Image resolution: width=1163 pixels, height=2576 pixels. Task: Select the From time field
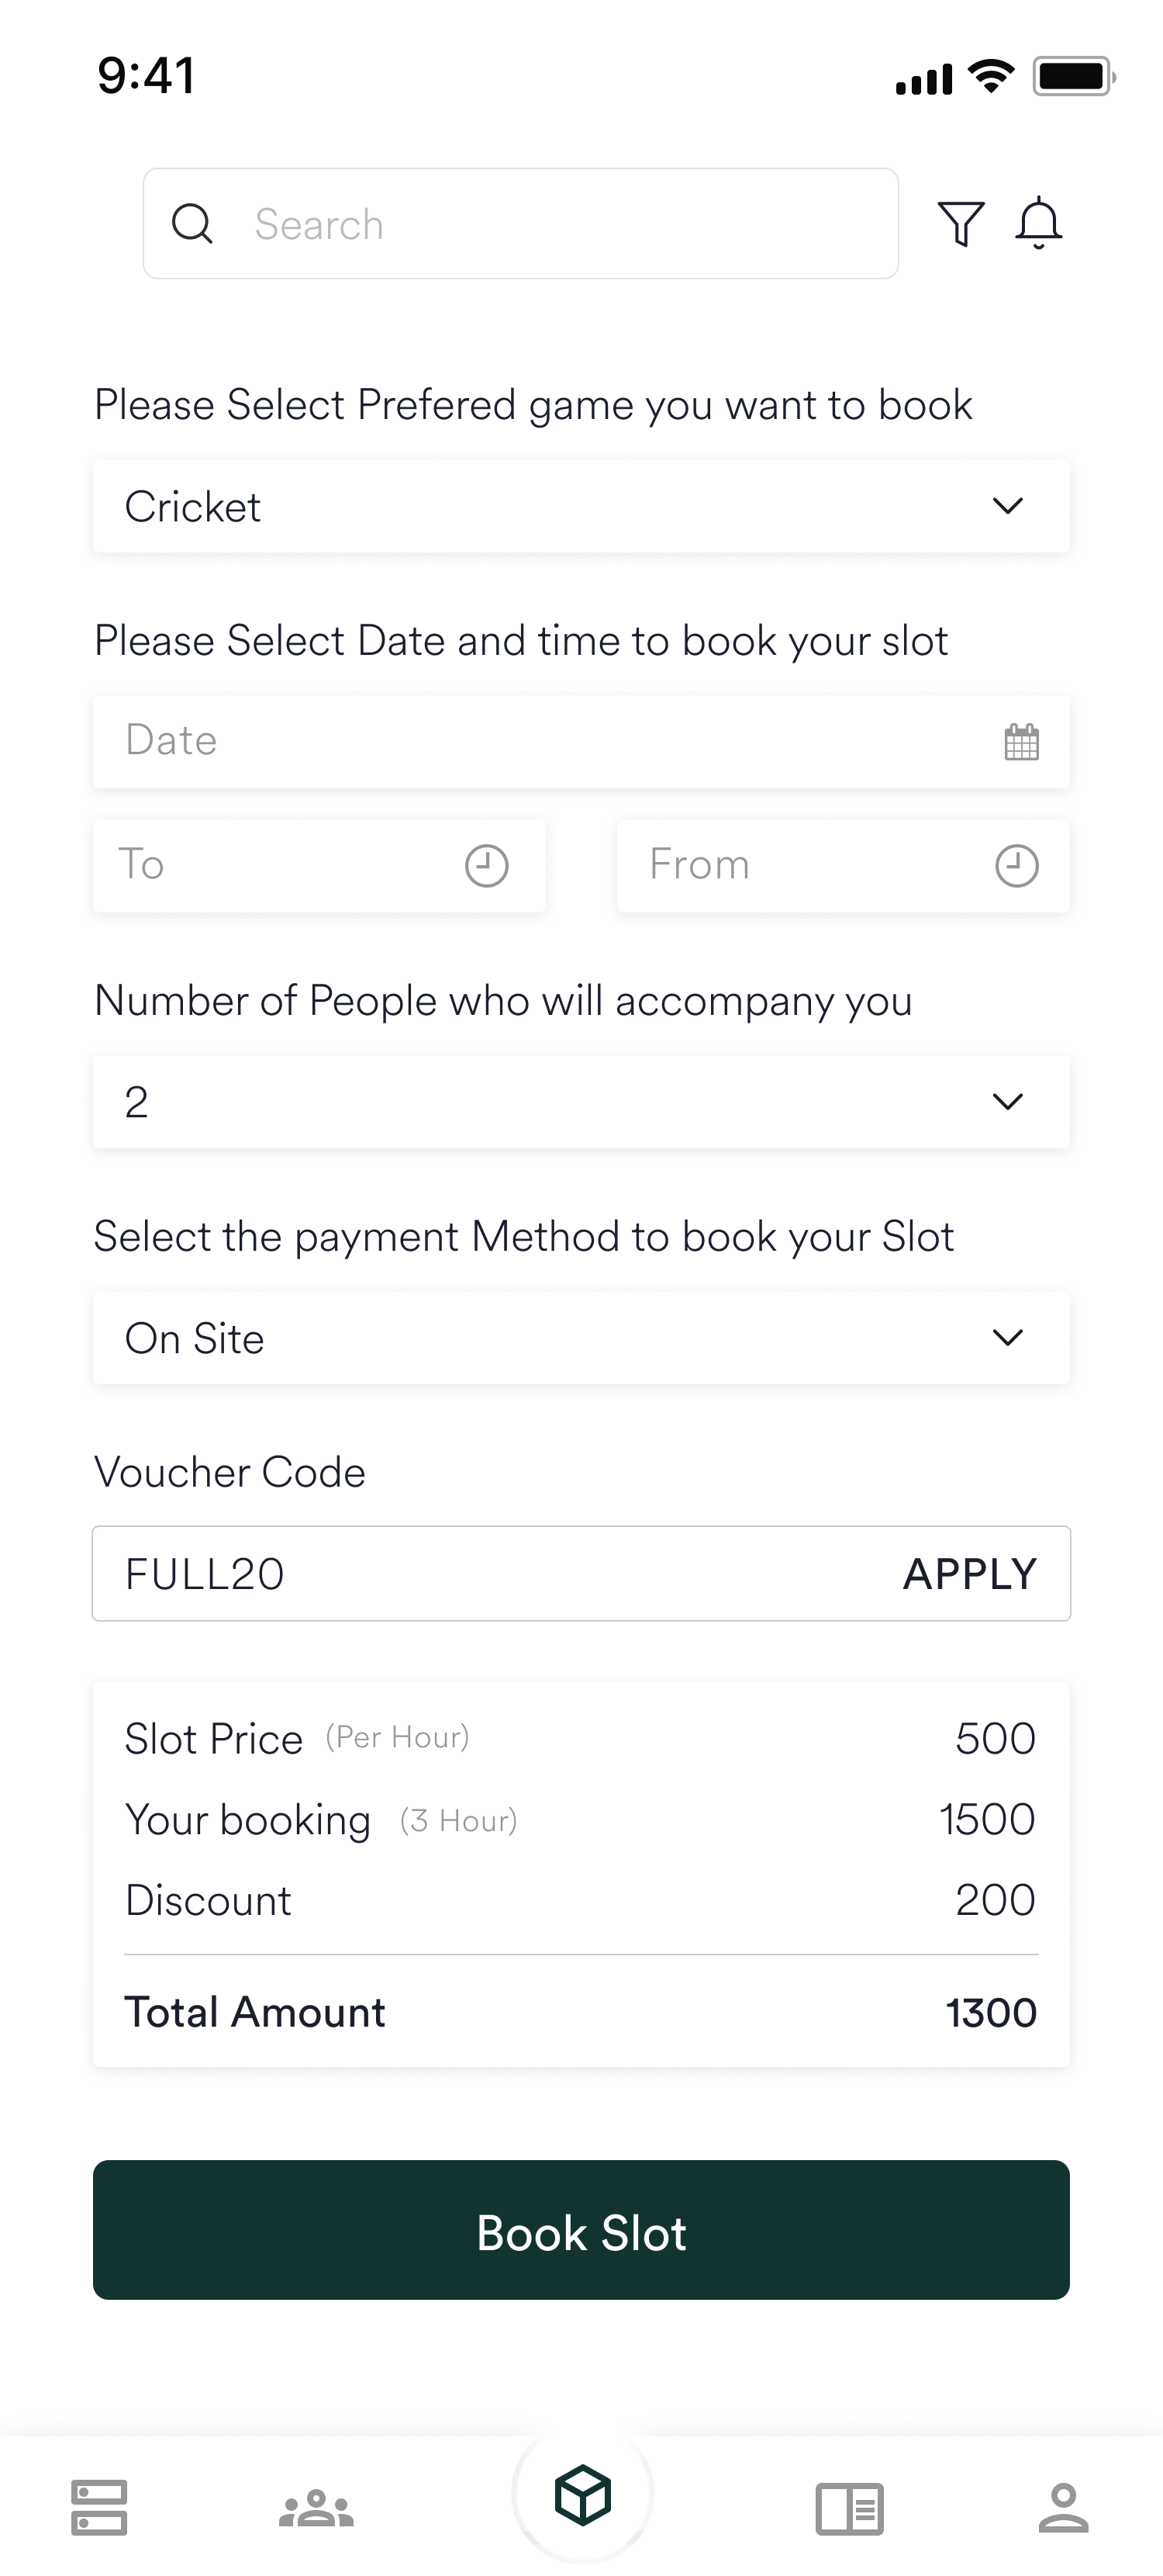pos(844,866)
